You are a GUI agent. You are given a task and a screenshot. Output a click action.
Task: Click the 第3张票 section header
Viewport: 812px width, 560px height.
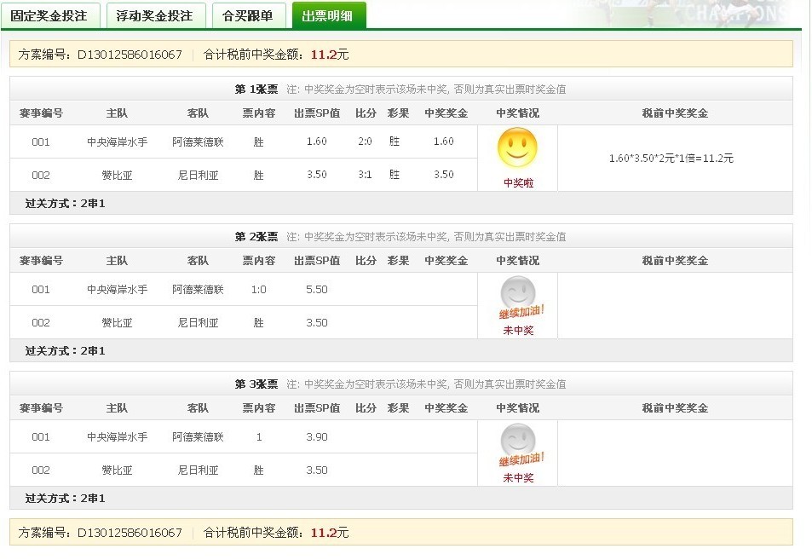[x=256, y=384]
